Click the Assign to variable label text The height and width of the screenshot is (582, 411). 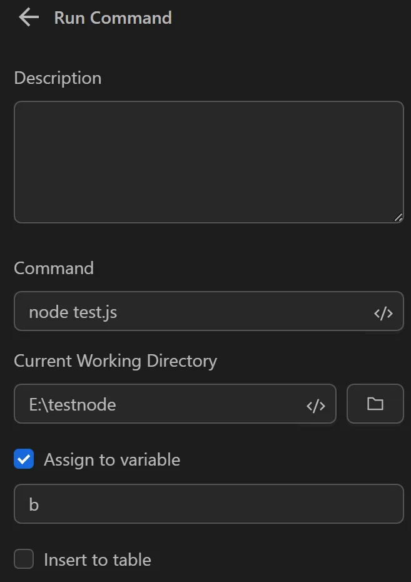111,459
